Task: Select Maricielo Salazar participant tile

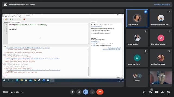Action: [x=161, y=38]
